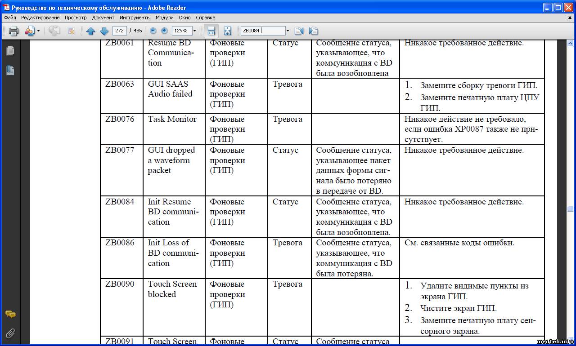
Task: Click the Print icon in toolbar
Action: 14,31
